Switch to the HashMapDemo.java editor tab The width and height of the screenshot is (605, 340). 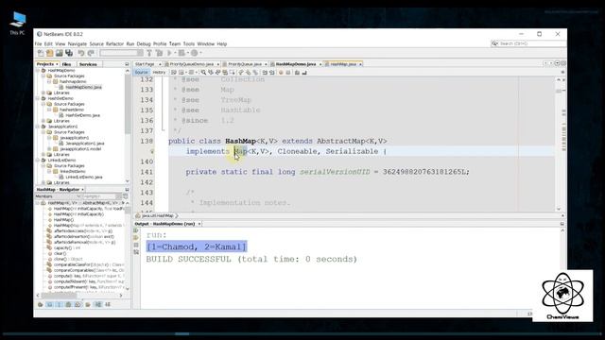[296, 64]
